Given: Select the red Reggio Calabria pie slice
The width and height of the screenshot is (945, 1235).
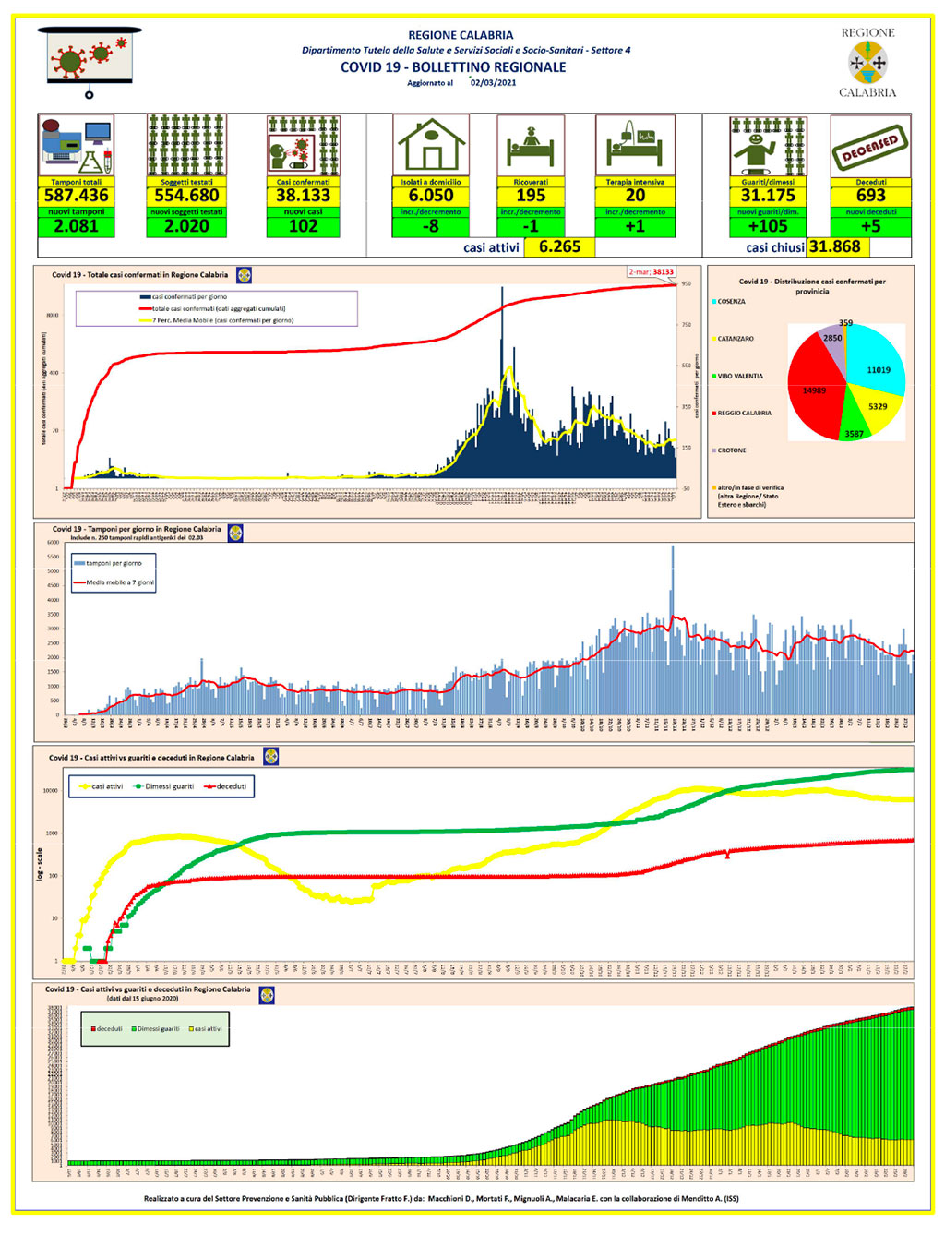Looking at the screenshot, I should click(x=812, y=388).
